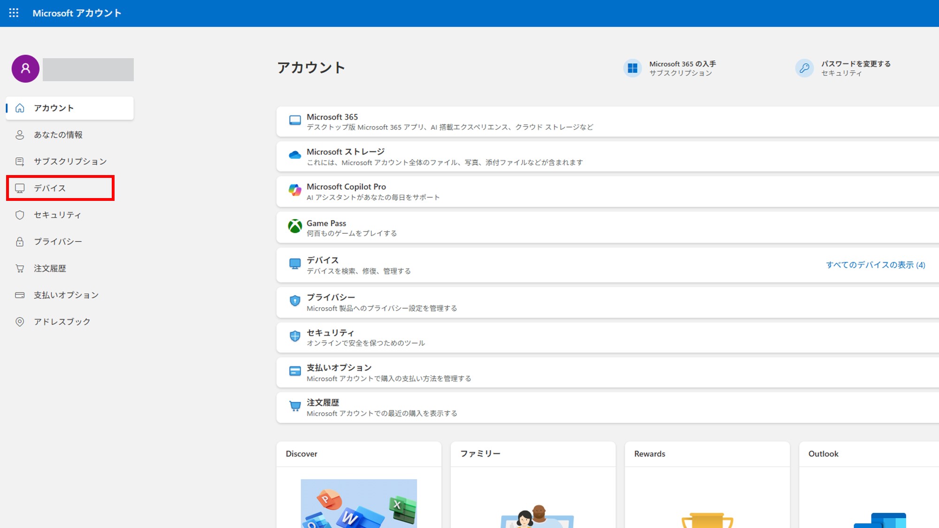Screen dimensions: 939x528
Task: Click the monitor icon for デバイス sidebar
Action: click(20, 188)
